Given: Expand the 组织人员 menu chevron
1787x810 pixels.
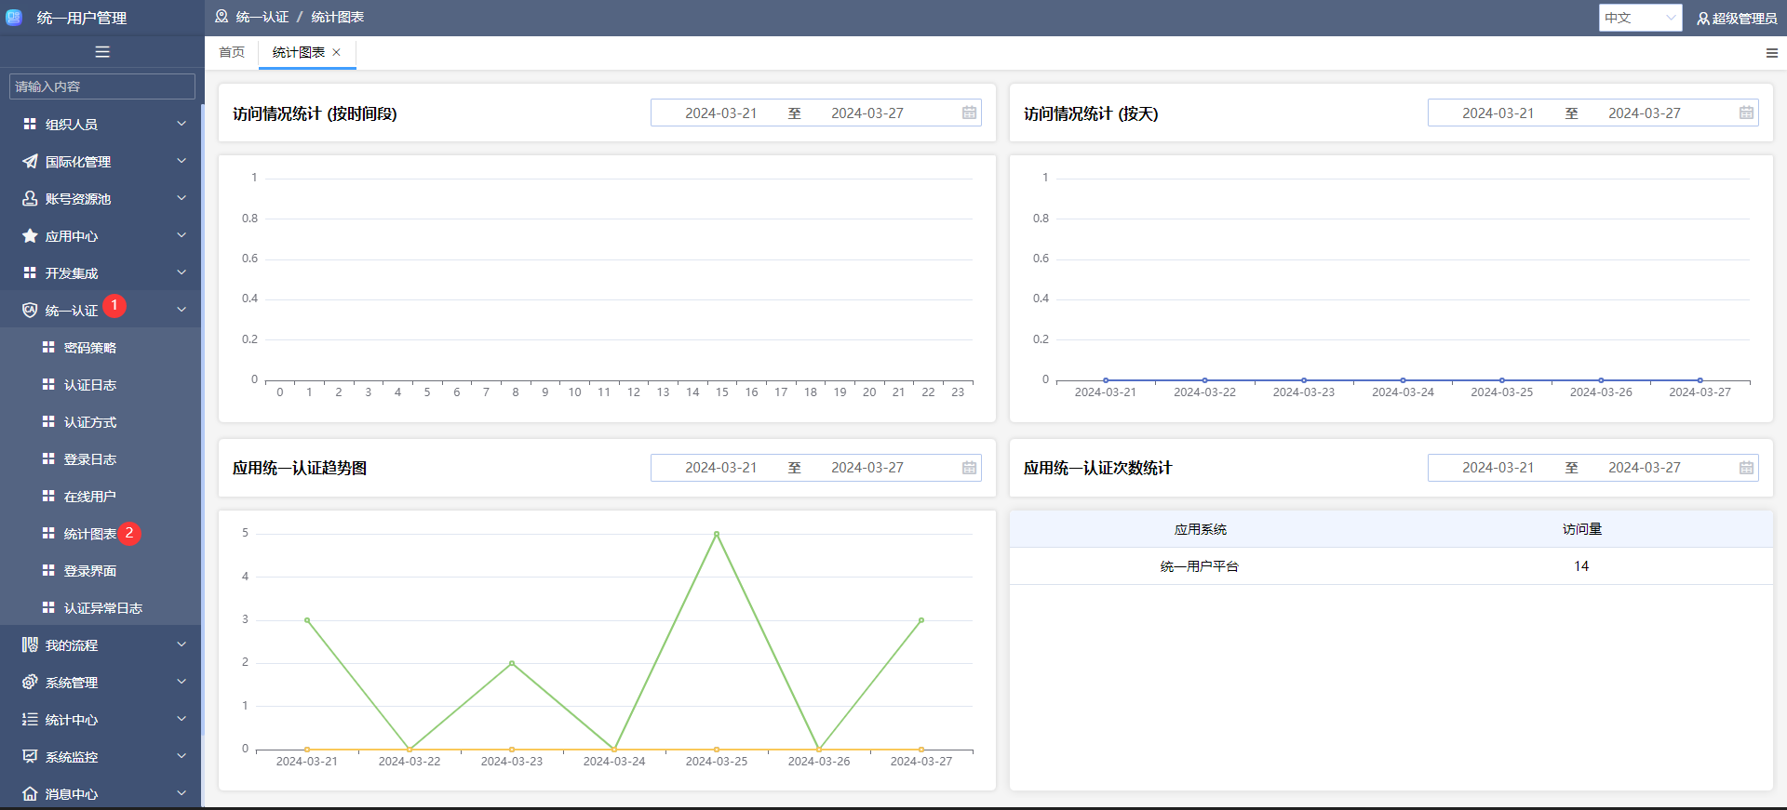Looking at the screenshot, I should (x=181, y=124).
